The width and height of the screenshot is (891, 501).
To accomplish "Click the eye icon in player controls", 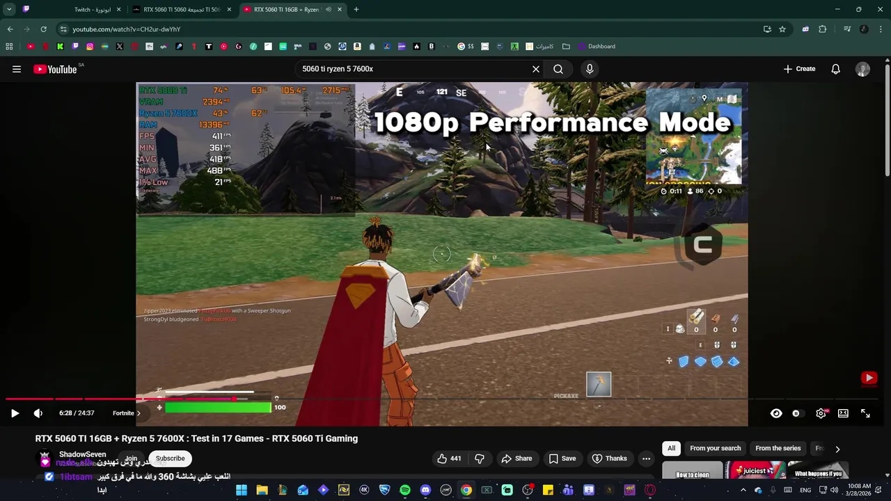I will (776, 413).
